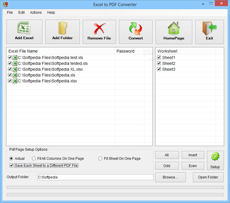Click the Add Excel toolbar button
This screenshot has height=203, width=230.
click(x=24, y=32)
